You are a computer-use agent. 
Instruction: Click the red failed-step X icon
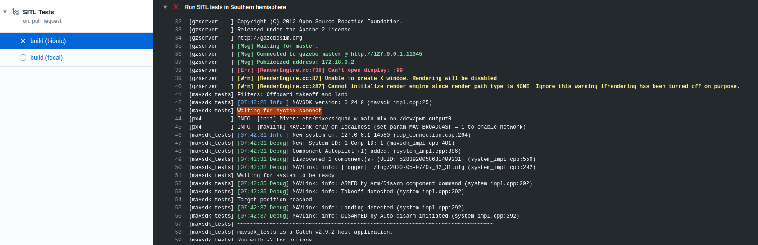coord(176,7)
